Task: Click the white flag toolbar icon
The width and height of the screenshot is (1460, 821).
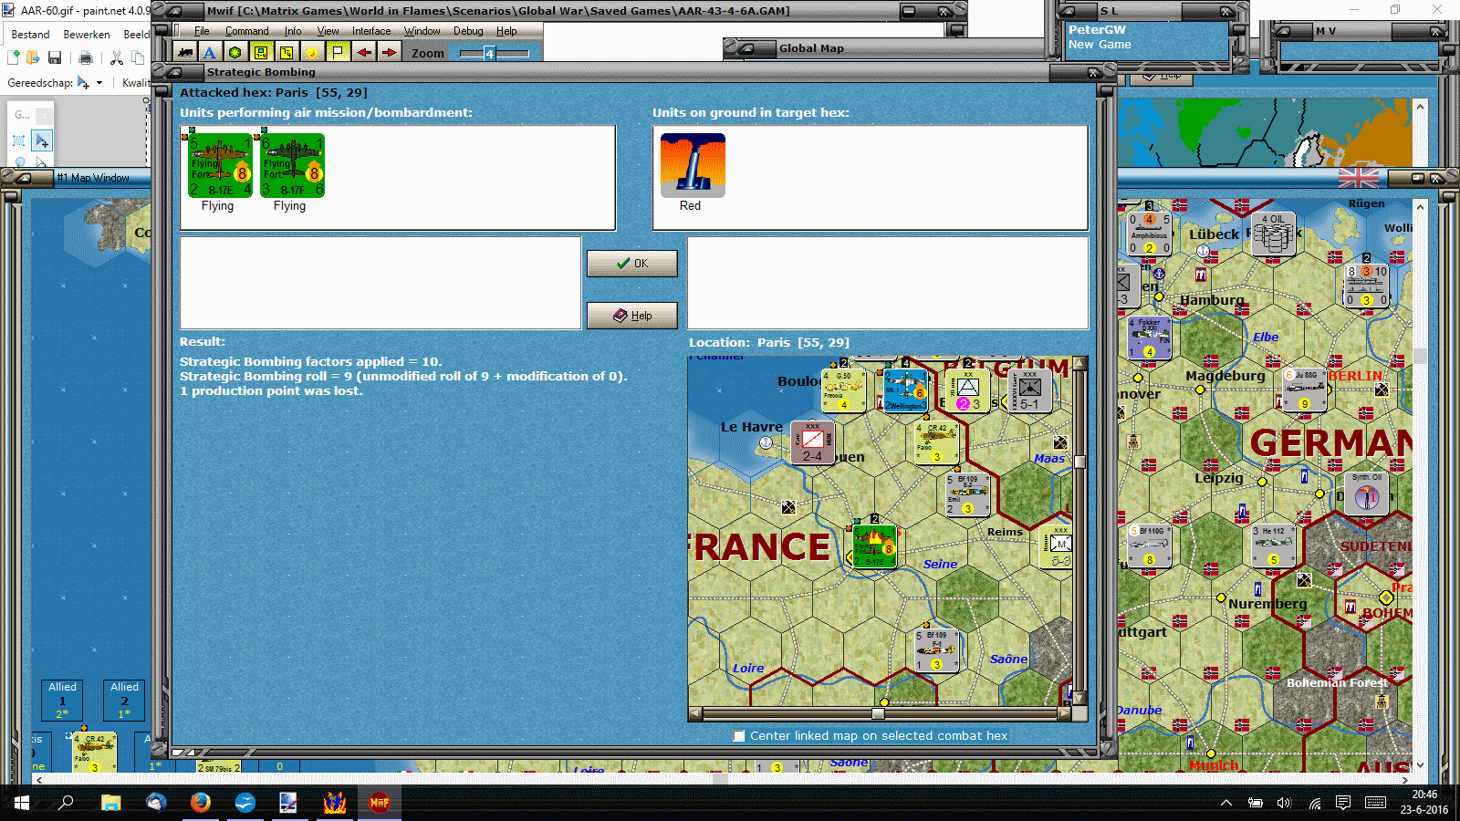Action: pyautogui.click(x=338, y=53)
